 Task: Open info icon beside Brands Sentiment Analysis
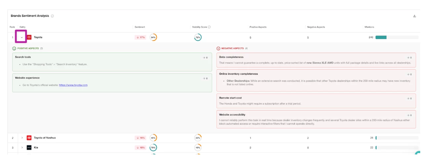[x=52, y=16]
